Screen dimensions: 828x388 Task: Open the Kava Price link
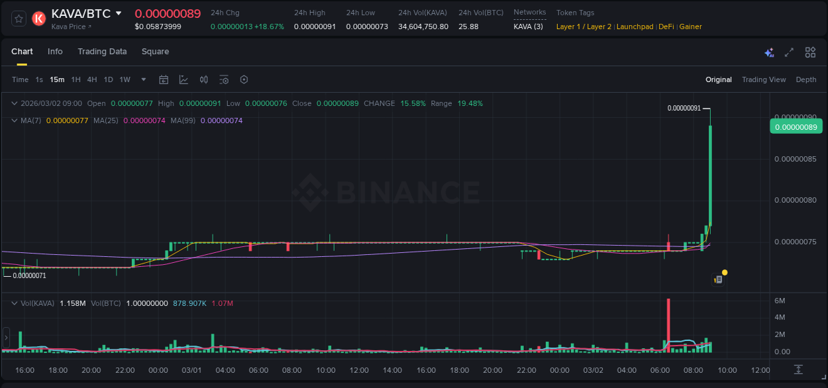point(70,26)
